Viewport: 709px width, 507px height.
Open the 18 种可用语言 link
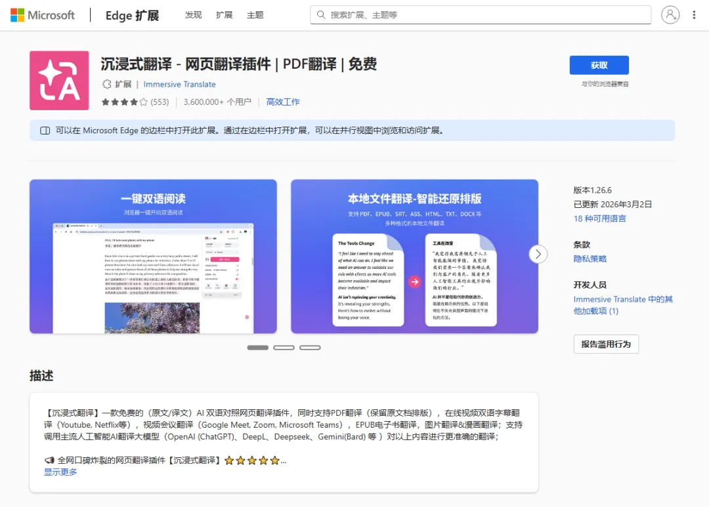[x=599, y=218]
